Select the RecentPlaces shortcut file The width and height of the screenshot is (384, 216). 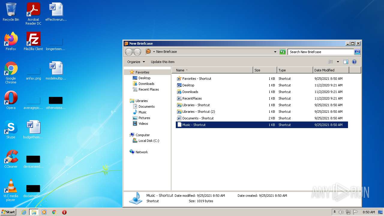[262, 98]
